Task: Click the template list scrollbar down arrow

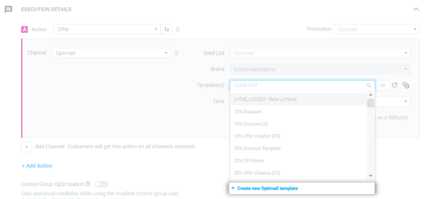Action: pos(371,176)
